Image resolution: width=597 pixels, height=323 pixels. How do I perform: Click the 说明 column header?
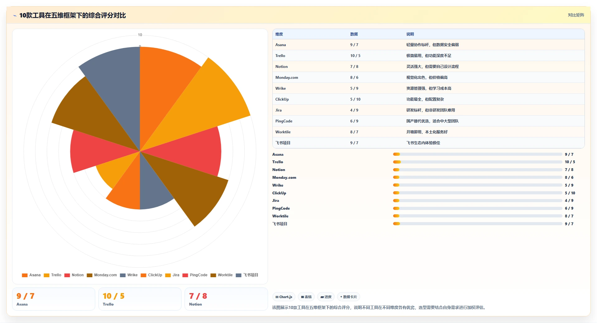click(x=410, y=34)
